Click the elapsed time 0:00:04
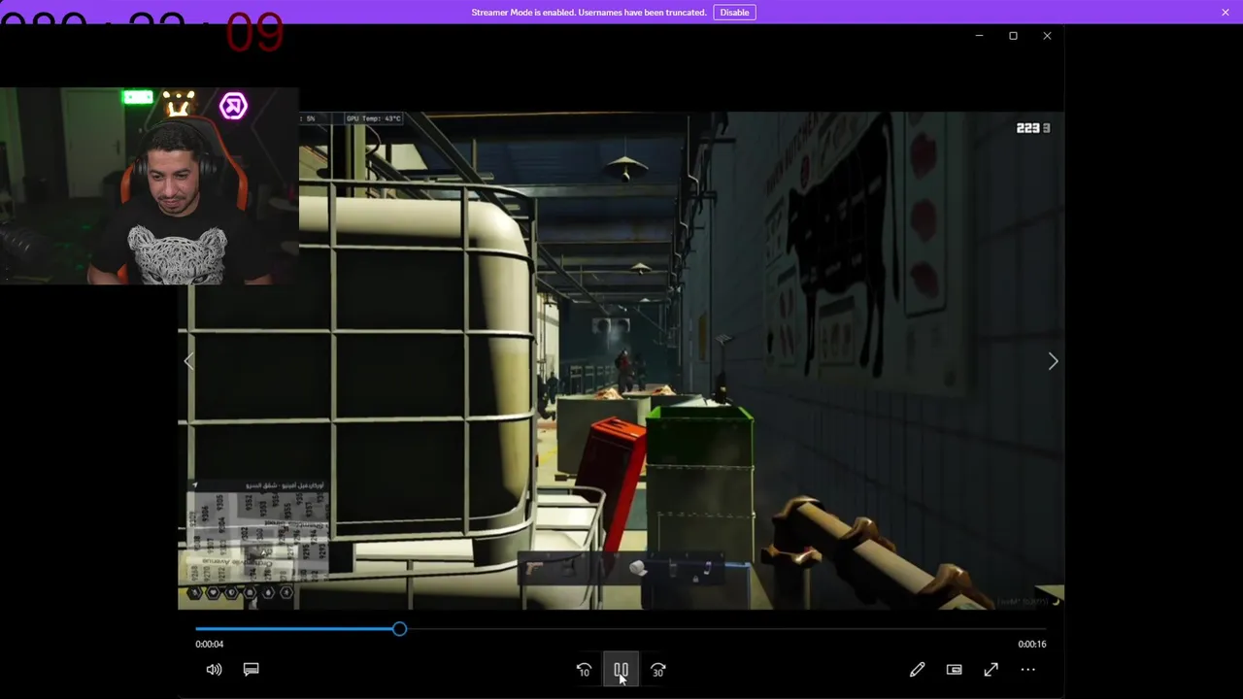Screen dimensions: 1243x699 (x=209, y=645)
